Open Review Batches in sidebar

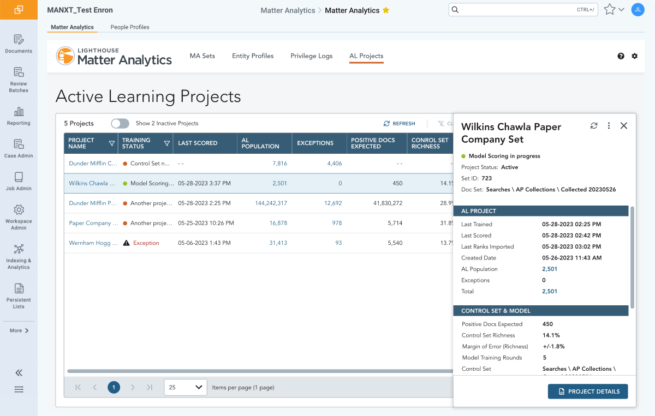point(19,80)
